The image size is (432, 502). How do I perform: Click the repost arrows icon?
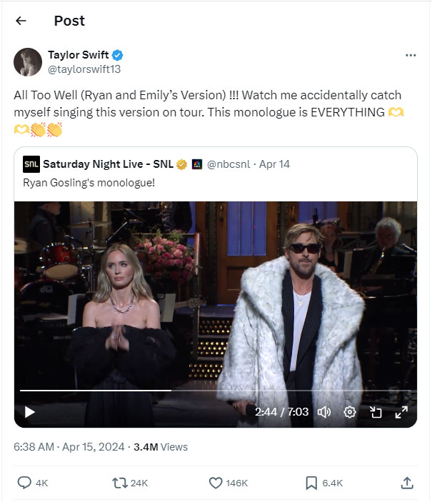pyautogui.click(x=120, y=483)
